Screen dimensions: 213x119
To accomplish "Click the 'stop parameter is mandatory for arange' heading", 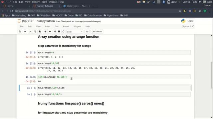I will pos(64,46).
